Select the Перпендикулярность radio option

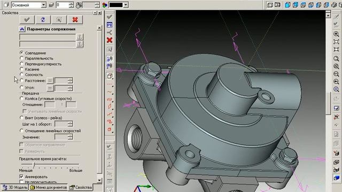click(21, 64)
